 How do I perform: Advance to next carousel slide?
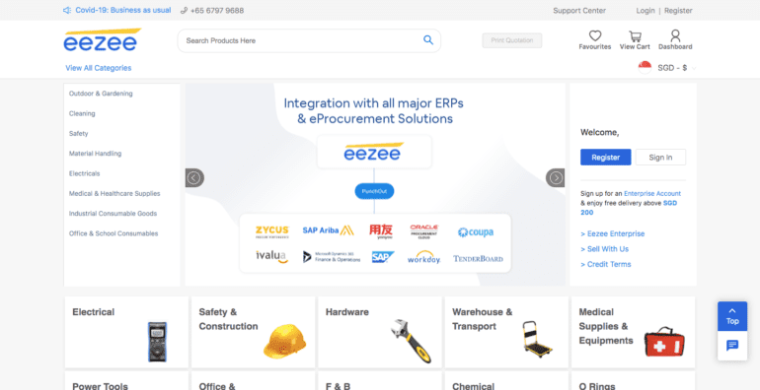[x=556, y=177]
